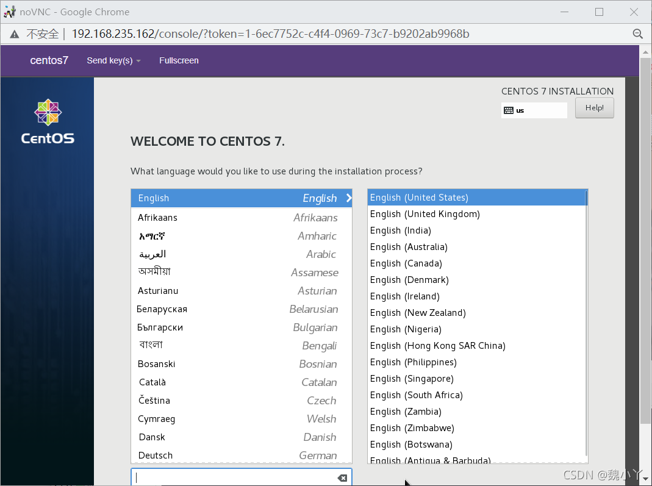Screen dimensions: 652x486
Task: Select English (Australia) locale
Action: click(476, 247)
